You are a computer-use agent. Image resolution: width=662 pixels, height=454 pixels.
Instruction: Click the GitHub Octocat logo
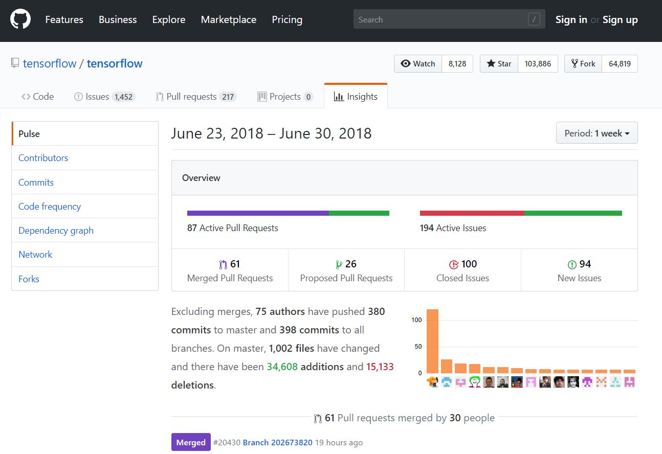(20, 19)
